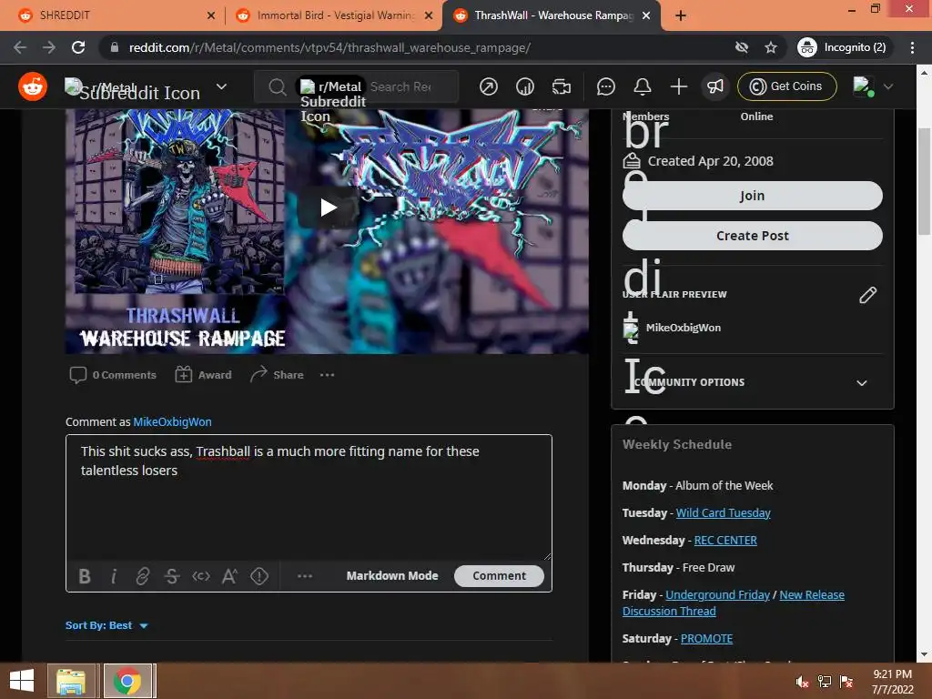Open the notifications bell icon
Screen dimensions: 932x699
[643, 86]
